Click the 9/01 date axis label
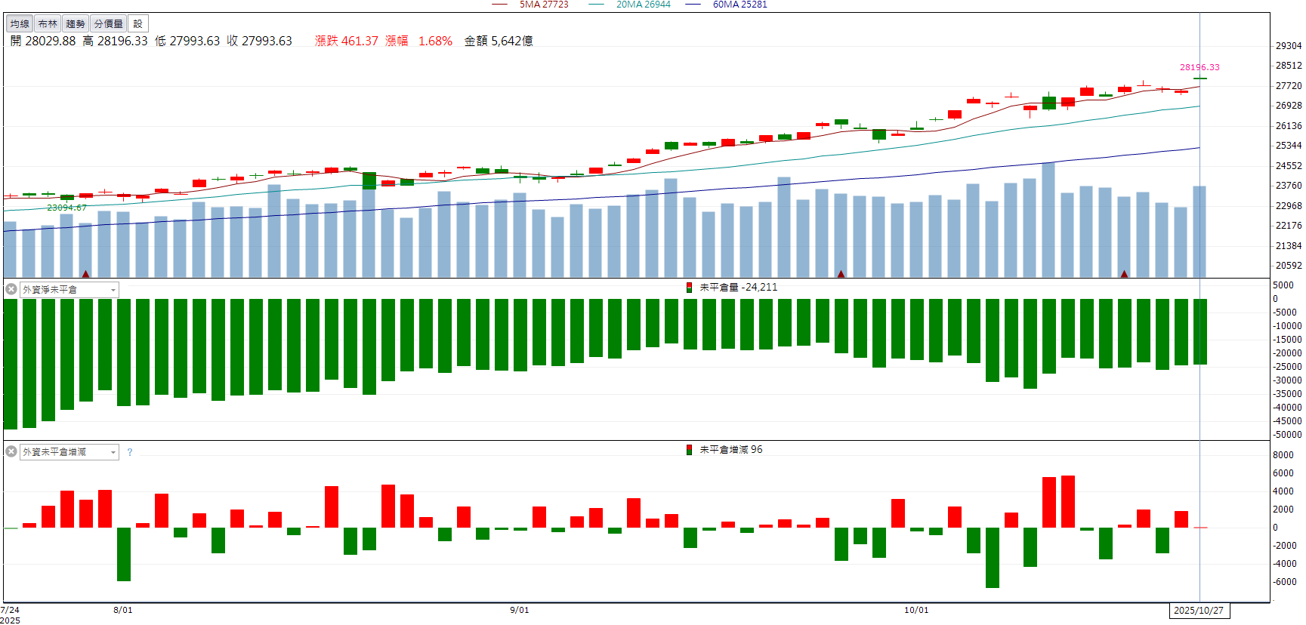This screenshot has width=1306, height=625. [x=520, y=610]
